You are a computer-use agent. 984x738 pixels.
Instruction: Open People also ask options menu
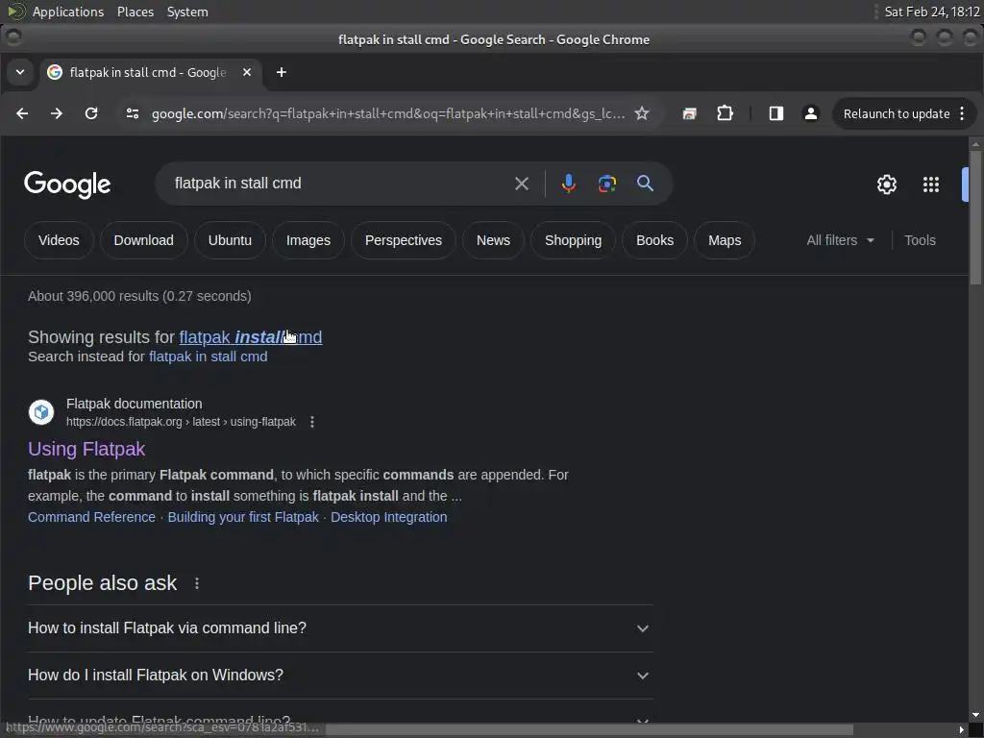(197, 583)
